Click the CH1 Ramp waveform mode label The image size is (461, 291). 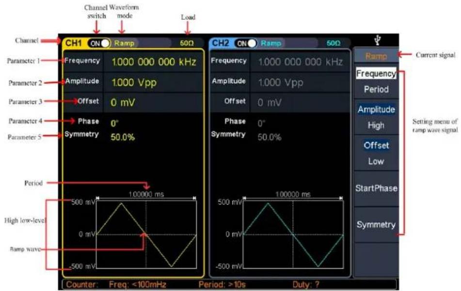[124, 43]
